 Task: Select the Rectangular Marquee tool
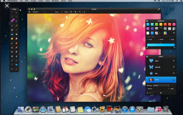click(12, 17)
